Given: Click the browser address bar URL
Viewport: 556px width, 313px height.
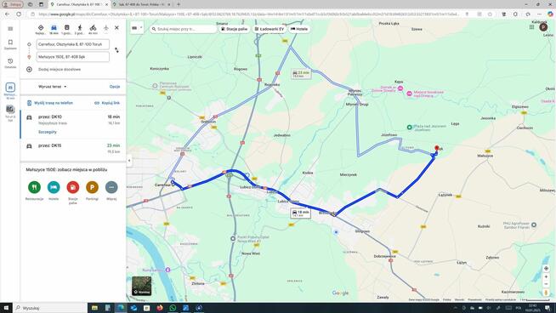Looking at the screenshot, I should [x=248, y=14].
